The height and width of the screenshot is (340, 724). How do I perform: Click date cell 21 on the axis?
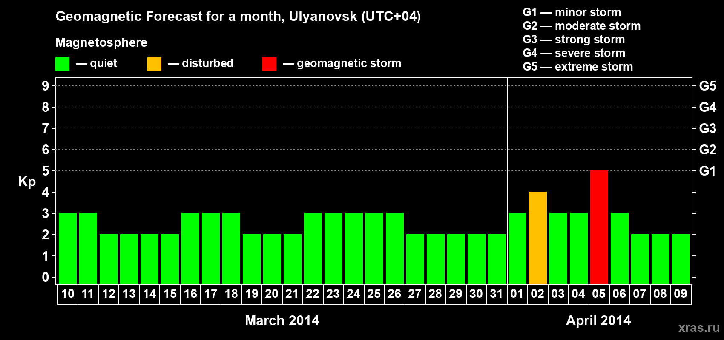[x=293, y=294]
